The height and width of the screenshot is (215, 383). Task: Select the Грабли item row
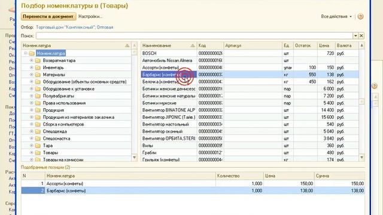tap(250, 153)
